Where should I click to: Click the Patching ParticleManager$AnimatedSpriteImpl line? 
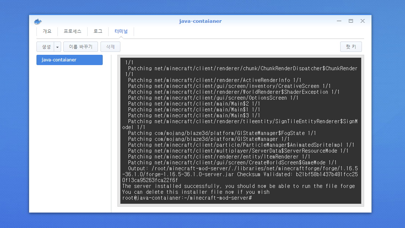coord(241,145)
